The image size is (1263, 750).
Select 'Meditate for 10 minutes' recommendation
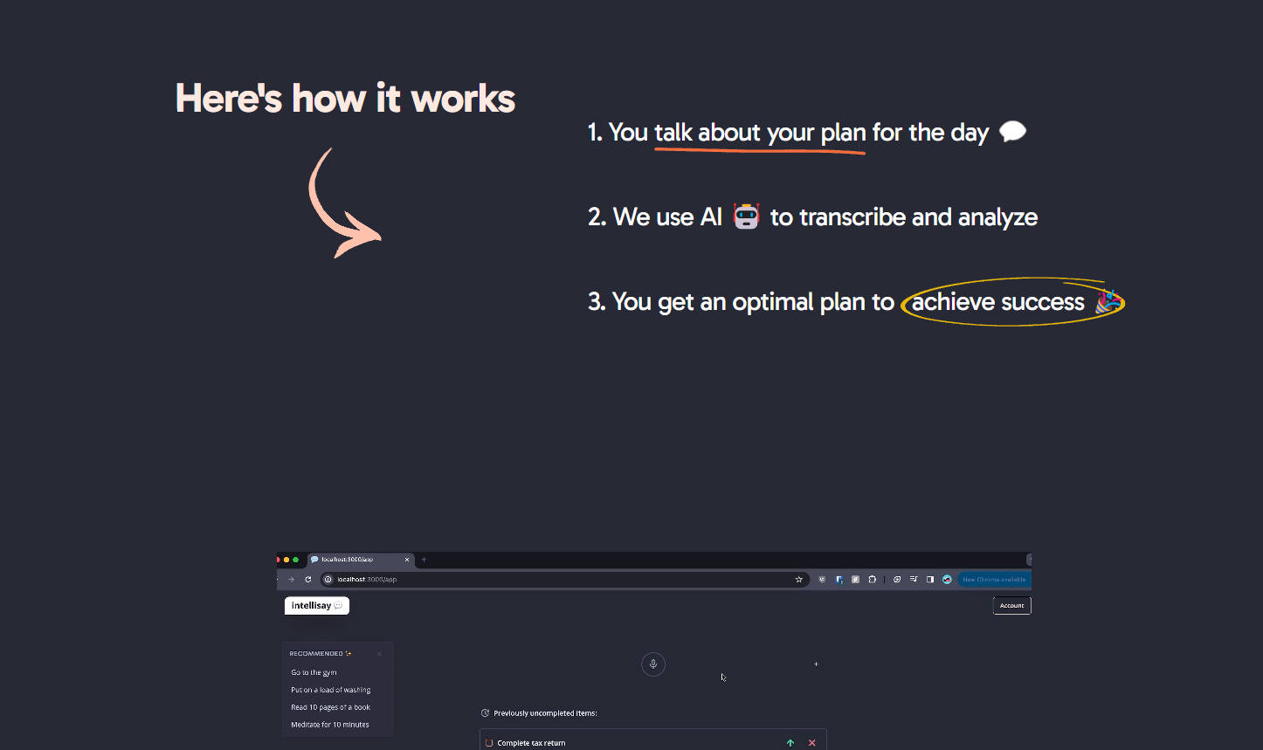point(329,726)
